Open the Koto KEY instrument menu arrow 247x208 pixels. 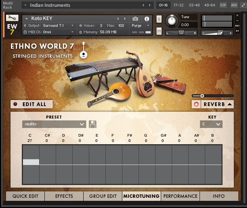click(x=26, y=18)
